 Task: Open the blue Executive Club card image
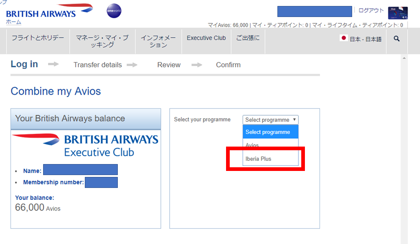tap(398, 13)
